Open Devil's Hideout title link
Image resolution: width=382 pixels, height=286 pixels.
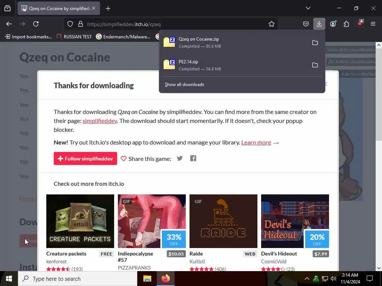click(x=279, y=254)
